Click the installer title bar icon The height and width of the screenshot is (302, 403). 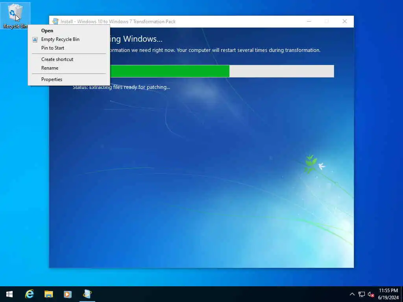(55, 21)
